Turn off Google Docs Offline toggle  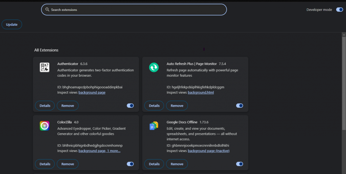[240, 164]
